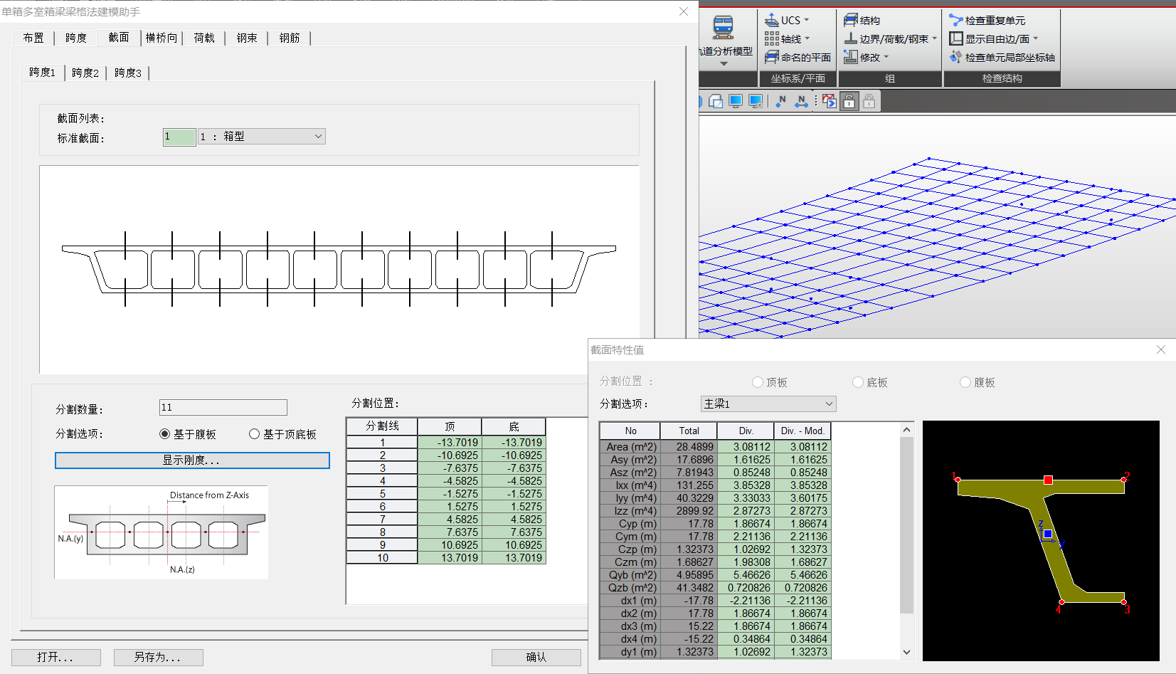1176x674 pixels.
Task: Open the 跨度2 tab
Action: coord(85,73)
